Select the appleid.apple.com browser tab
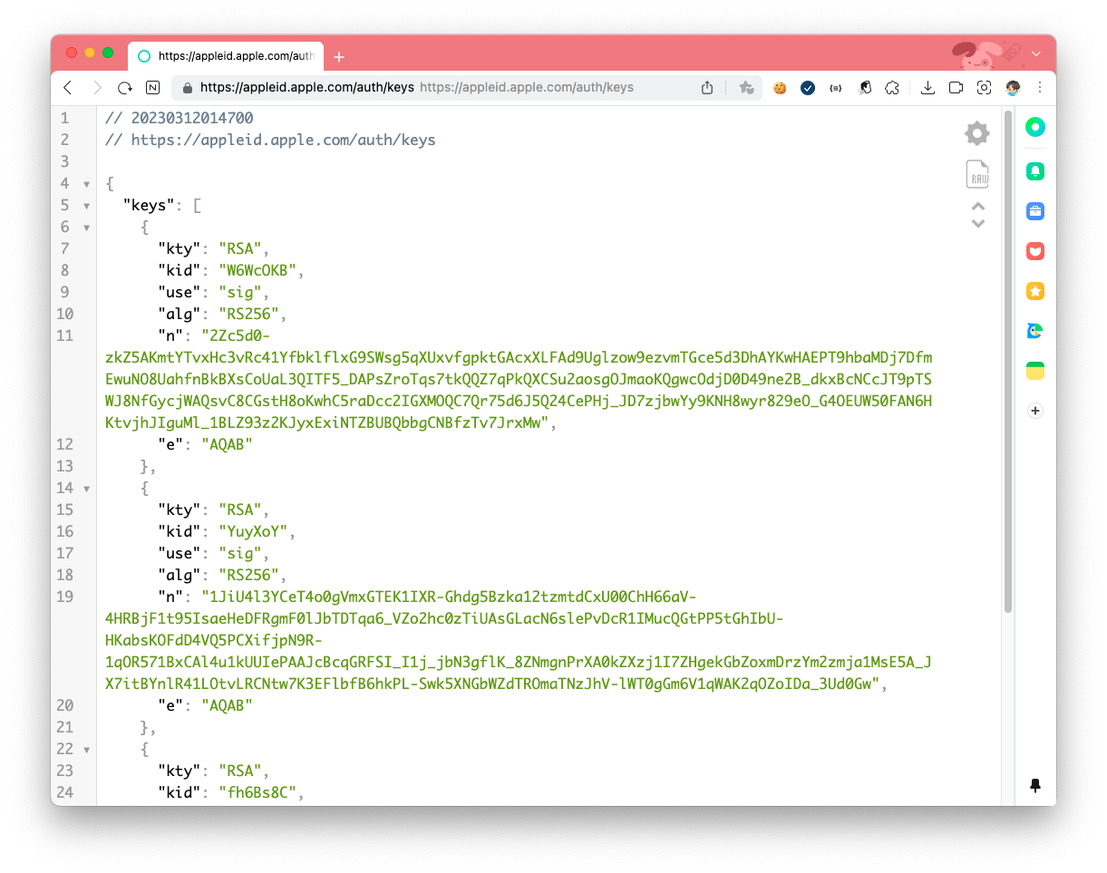This screenshot has width=1107, height=873. 225,56
